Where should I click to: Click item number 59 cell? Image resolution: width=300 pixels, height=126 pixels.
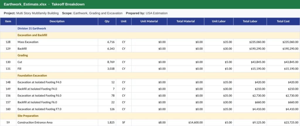tap(8, 122)
